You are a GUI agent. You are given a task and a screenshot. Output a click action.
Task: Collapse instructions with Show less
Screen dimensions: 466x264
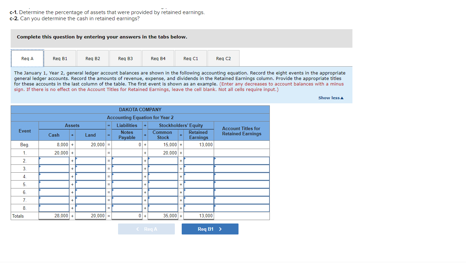pyautogui.click(x=331, y=98)
